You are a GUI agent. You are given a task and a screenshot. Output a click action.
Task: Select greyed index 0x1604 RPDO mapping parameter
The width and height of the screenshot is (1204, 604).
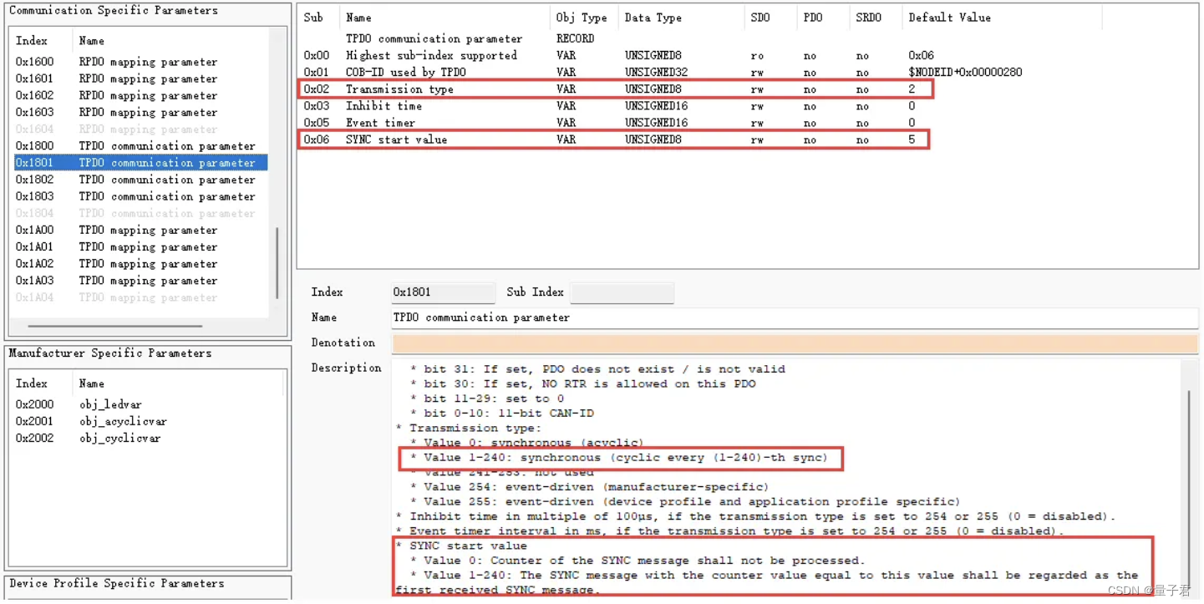point(140,129)
